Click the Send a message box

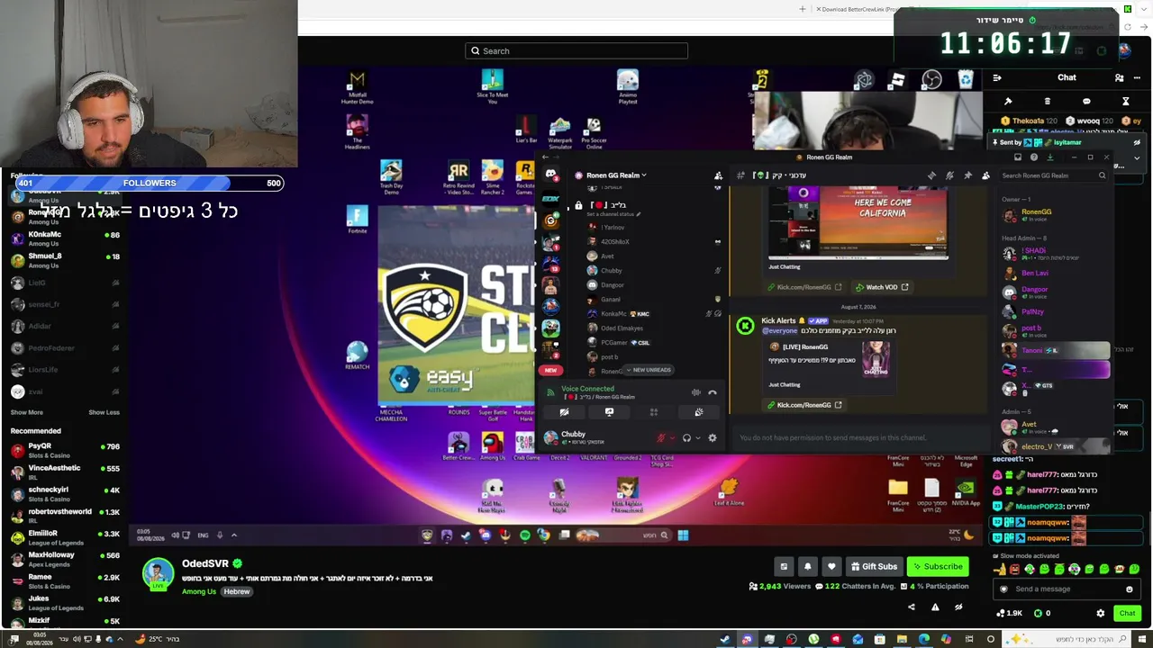tap(1065, 589)
